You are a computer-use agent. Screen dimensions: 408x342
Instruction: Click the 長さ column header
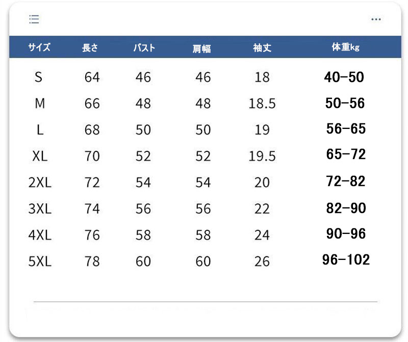(x=90, y=48)
